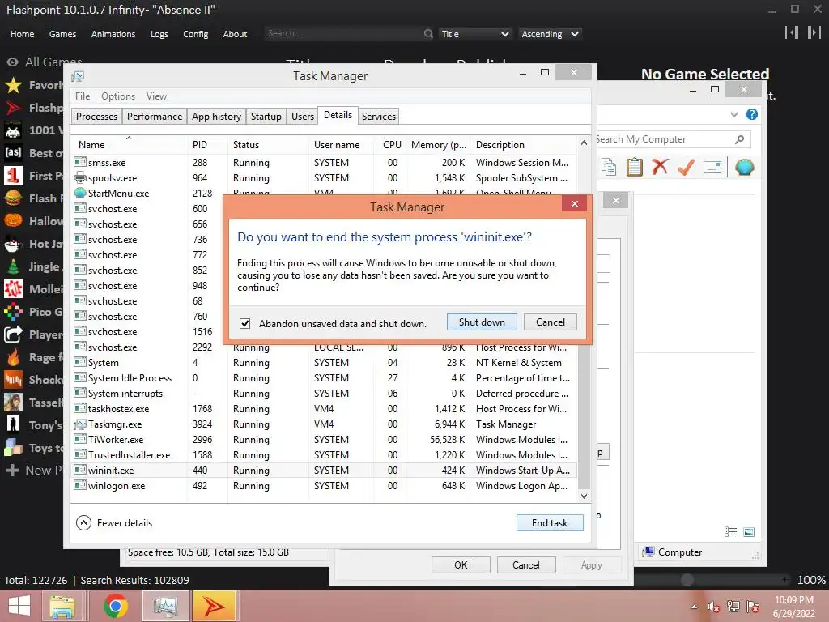Open Google Chrome from the taskbar
The width and height of the screenshot is (829, 622).
coord(115,606)
